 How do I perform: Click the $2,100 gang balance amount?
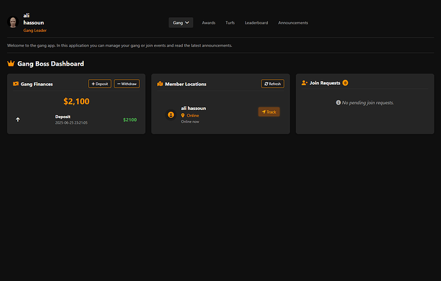pos(76,101)
